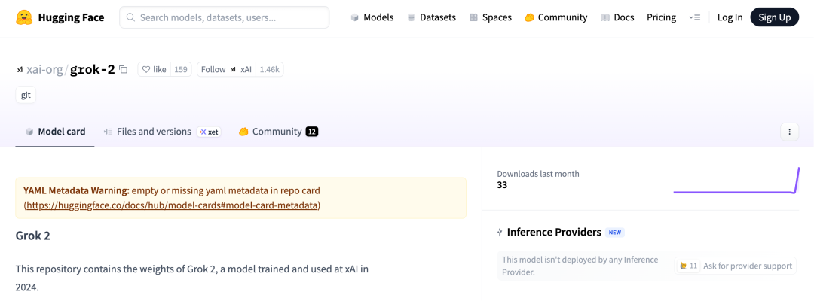Click the Log In link
The width and height of the screenshot is (814, 301).
coord(730,17)
